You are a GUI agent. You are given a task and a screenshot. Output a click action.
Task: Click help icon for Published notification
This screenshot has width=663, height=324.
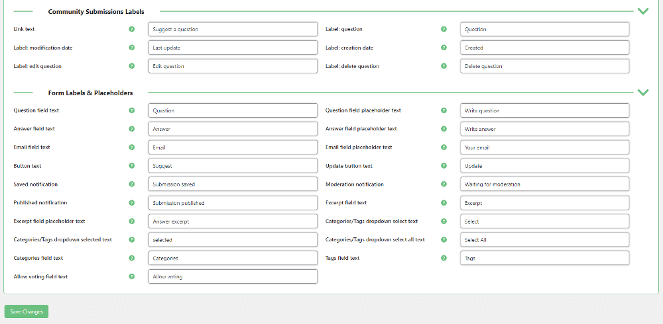(x=131, y=203)
